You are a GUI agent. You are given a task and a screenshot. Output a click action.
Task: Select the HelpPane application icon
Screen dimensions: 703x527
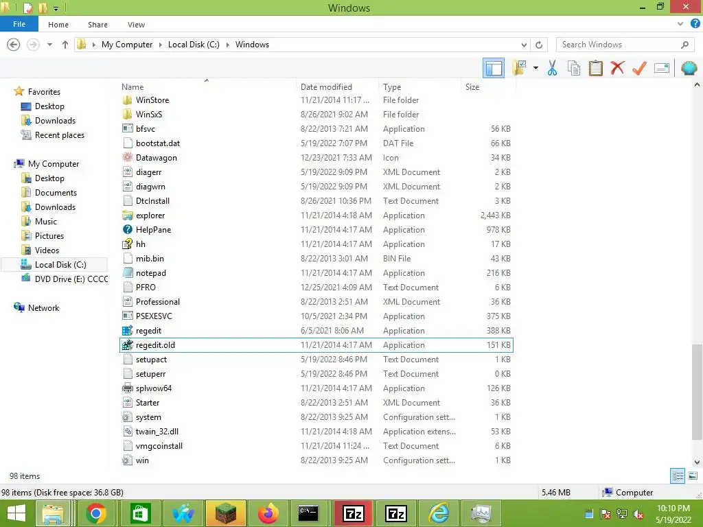[127, 230]
